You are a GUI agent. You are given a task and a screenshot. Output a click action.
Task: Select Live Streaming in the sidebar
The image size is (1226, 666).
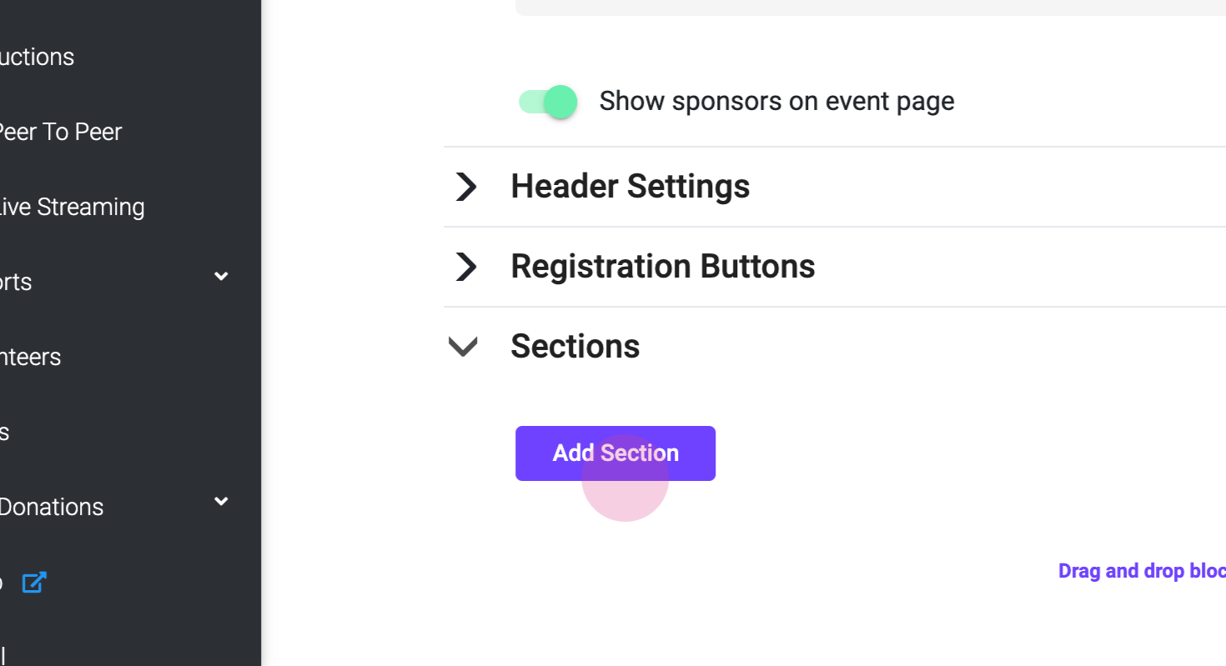(71, 207)
